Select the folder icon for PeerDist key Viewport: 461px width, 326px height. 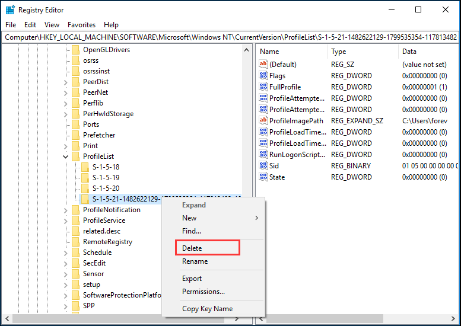click(75, 82)
